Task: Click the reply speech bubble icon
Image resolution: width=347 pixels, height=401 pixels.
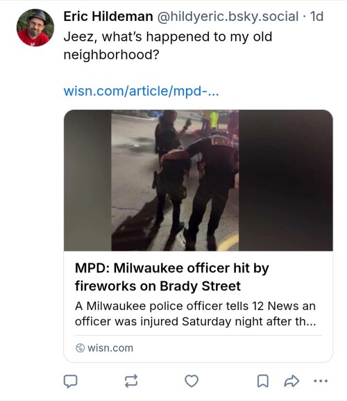Action: [70, 381]
